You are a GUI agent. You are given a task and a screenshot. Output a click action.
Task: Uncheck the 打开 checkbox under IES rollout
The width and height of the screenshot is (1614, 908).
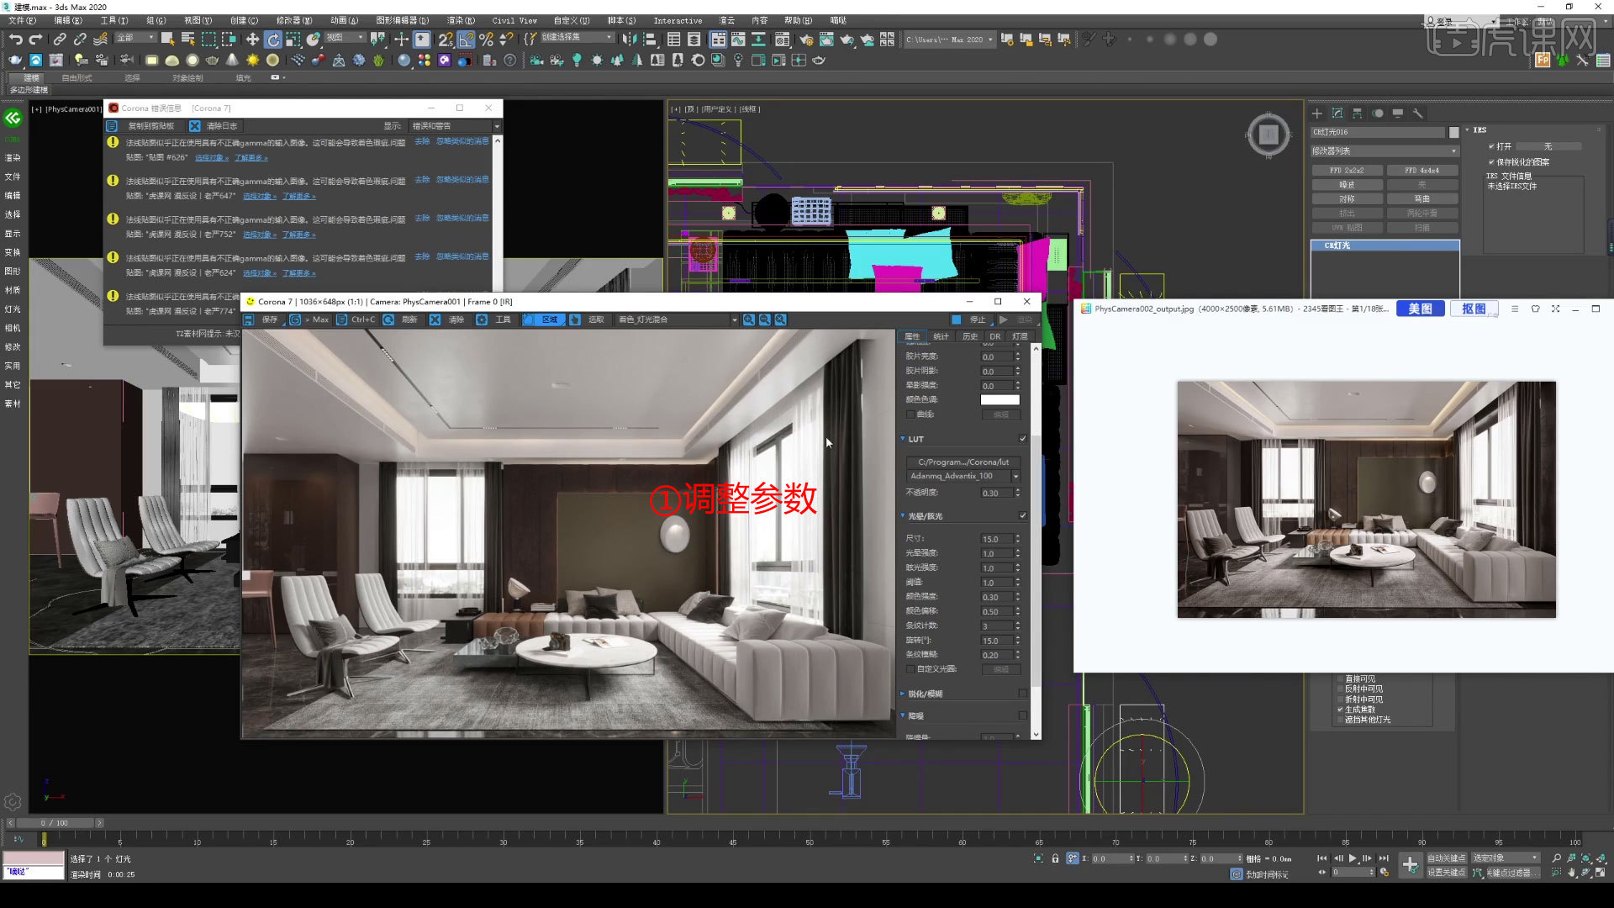1493,145
